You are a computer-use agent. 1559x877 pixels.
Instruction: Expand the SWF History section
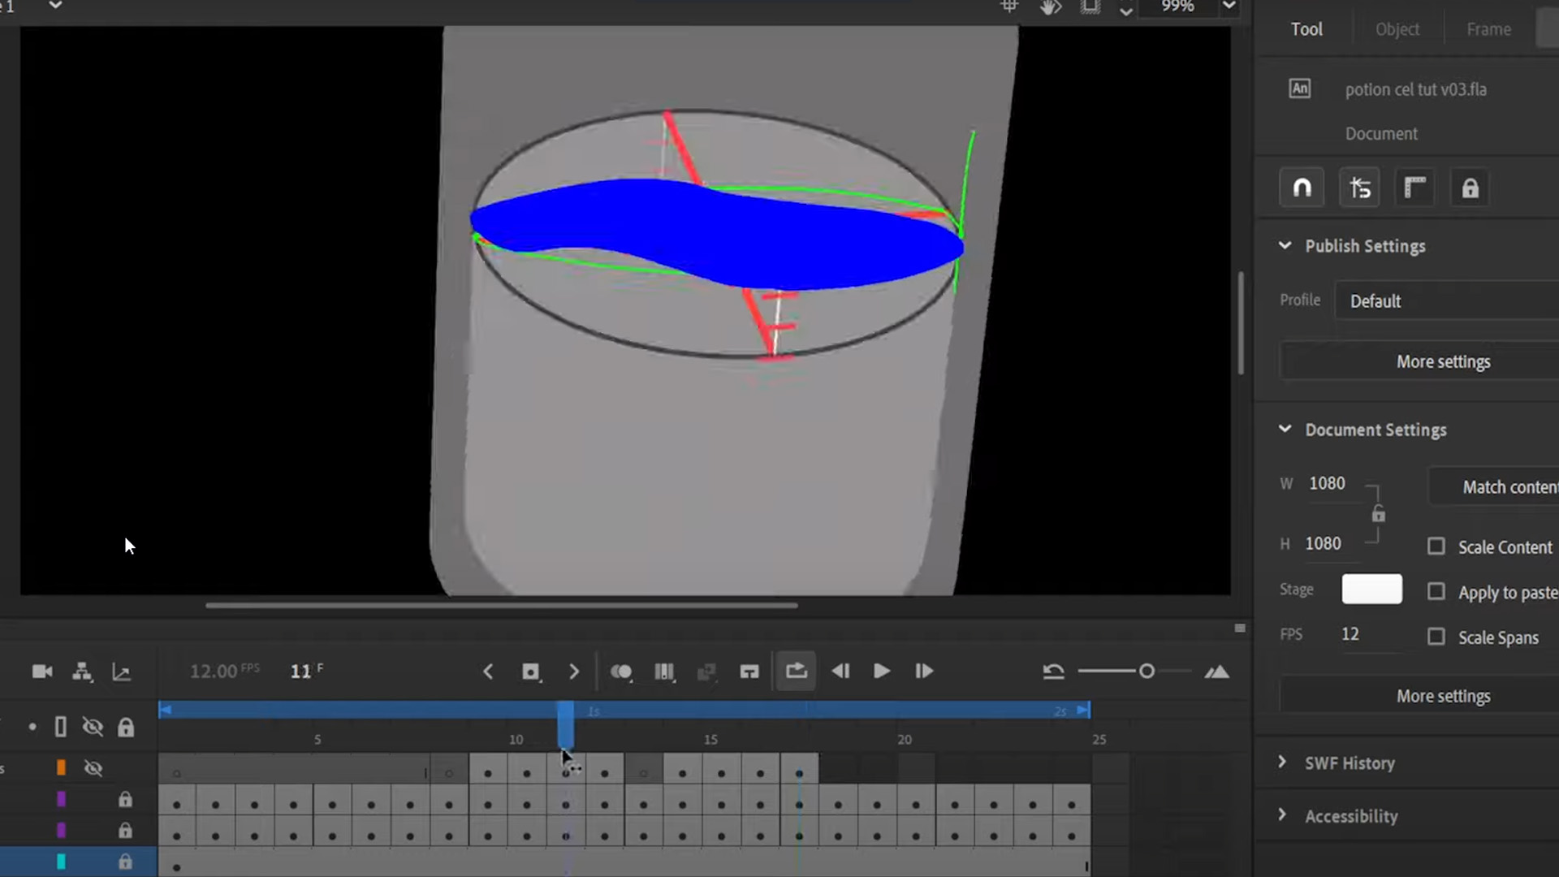click(x=1282, y=762)
